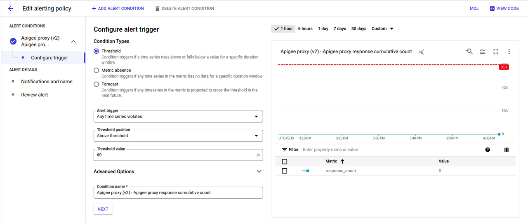Open the column display options icon

click(507, 150)
